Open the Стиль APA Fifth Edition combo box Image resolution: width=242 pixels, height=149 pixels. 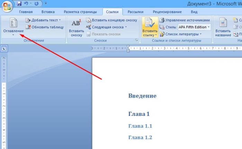(194, 27)
